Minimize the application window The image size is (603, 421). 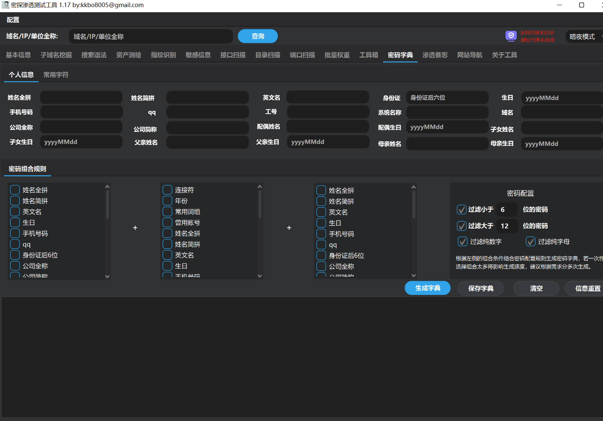(x=559, y=5)
